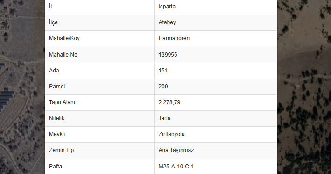Click the İlçe row label

(x=53, y=22)
